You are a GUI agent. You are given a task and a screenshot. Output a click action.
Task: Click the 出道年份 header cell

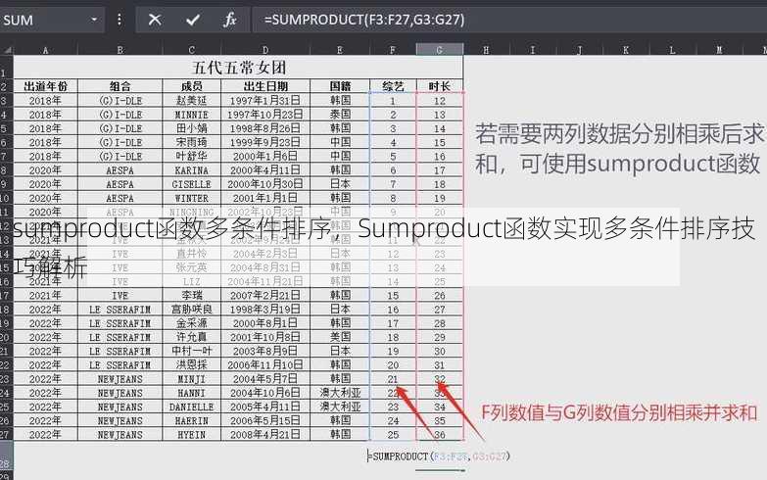pyautogui.click(x=45, y=86)
